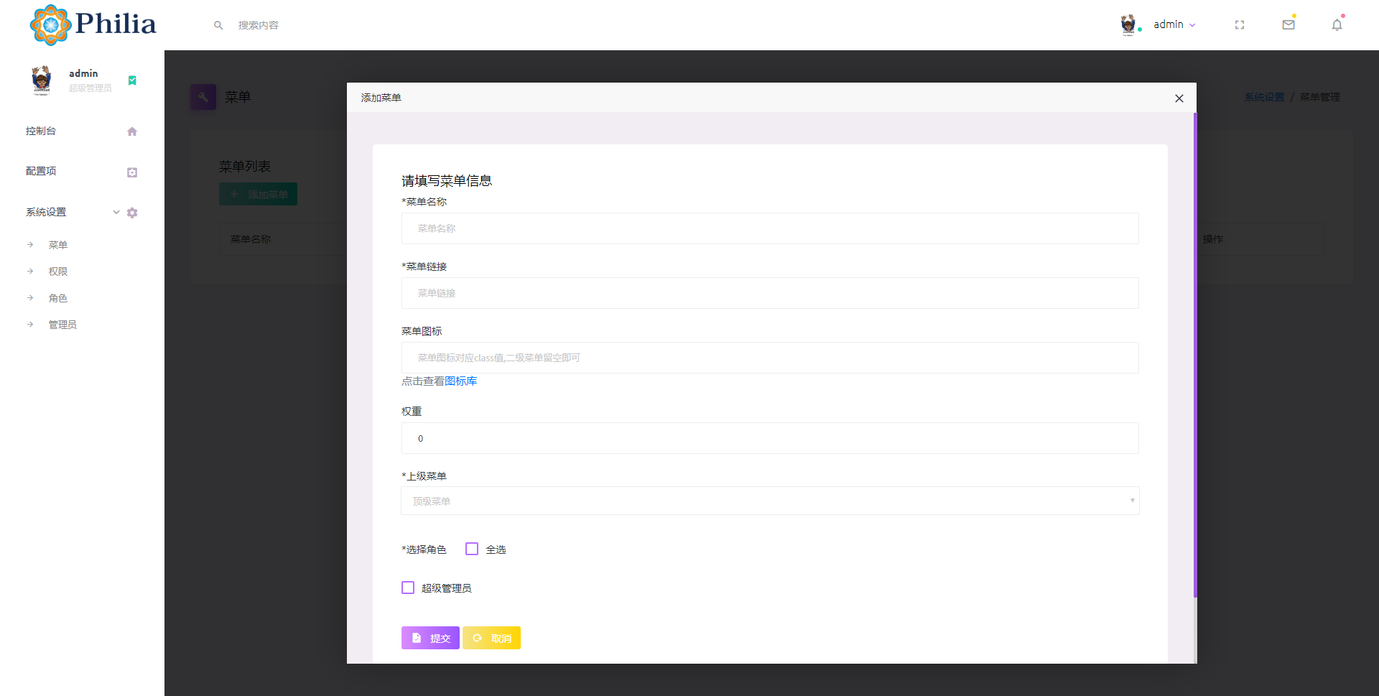Close the 添加菜单 dialog
Screen dimensions: 1379x696
(x=1179, y=98)
